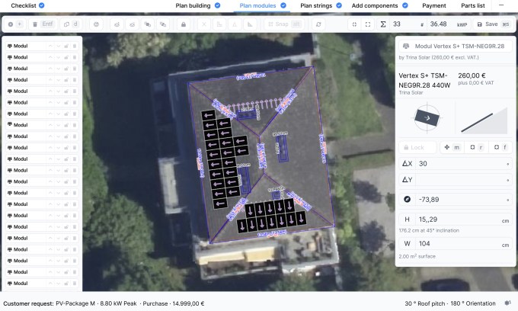The height and width of the screenshot is (311, 518).
Task: Toggle the lock on the third Modul row
Action: [x=66, y=69]
